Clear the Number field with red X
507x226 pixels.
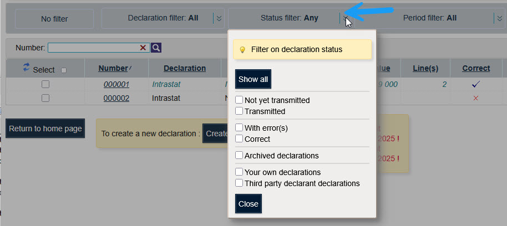(x=143, y=48)
